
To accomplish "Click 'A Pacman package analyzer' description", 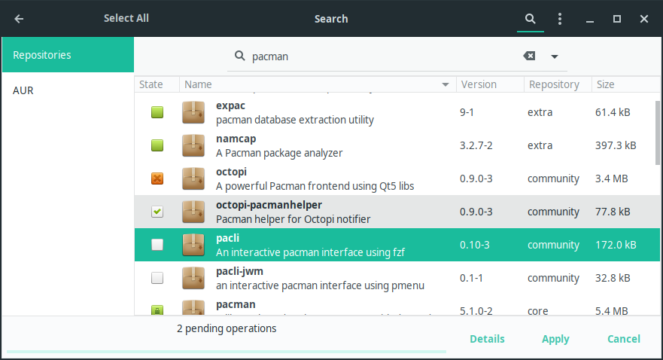I will point(279,153).
